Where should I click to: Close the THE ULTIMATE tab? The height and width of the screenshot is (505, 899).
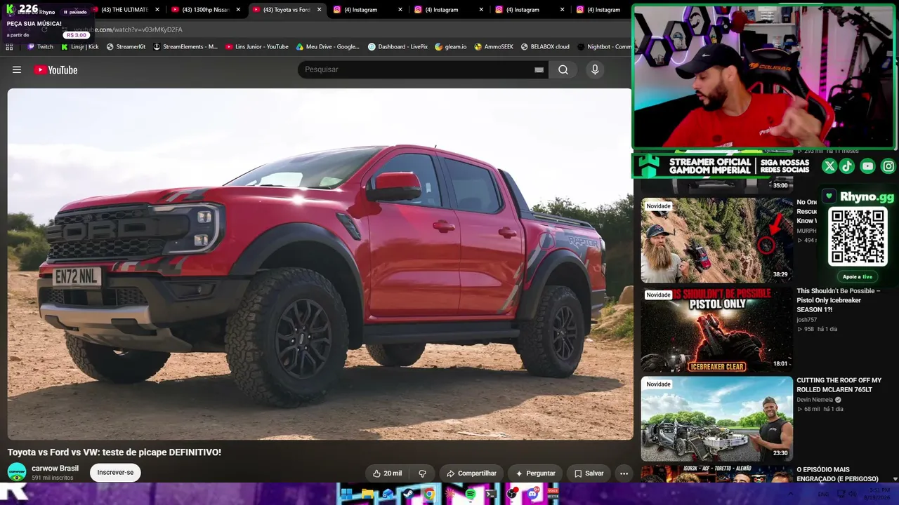click(157, 10)
